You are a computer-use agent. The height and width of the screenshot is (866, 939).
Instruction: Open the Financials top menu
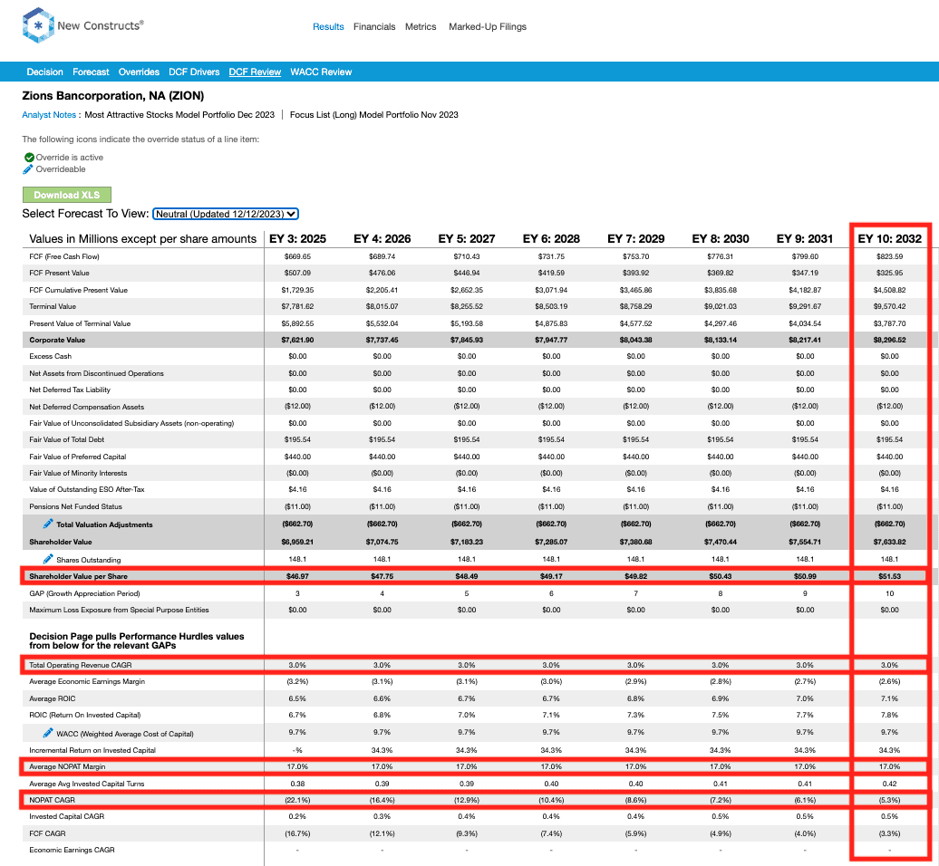[374, 27]
